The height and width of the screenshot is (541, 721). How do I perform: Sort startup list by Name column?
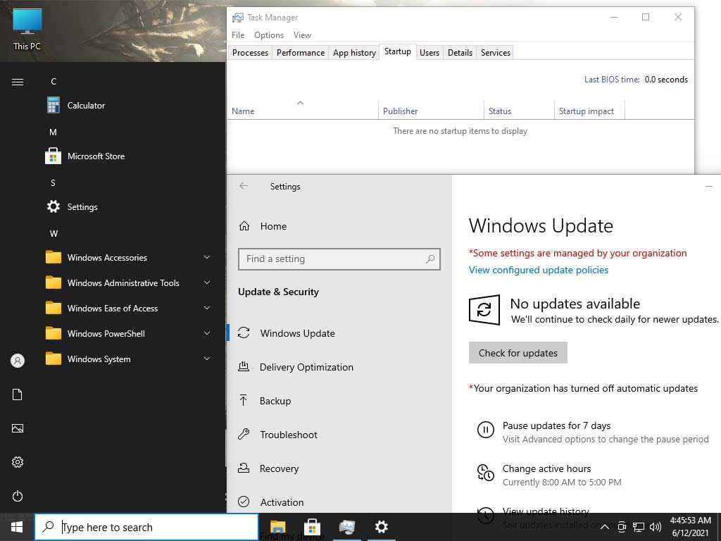[x=303, y=111]
